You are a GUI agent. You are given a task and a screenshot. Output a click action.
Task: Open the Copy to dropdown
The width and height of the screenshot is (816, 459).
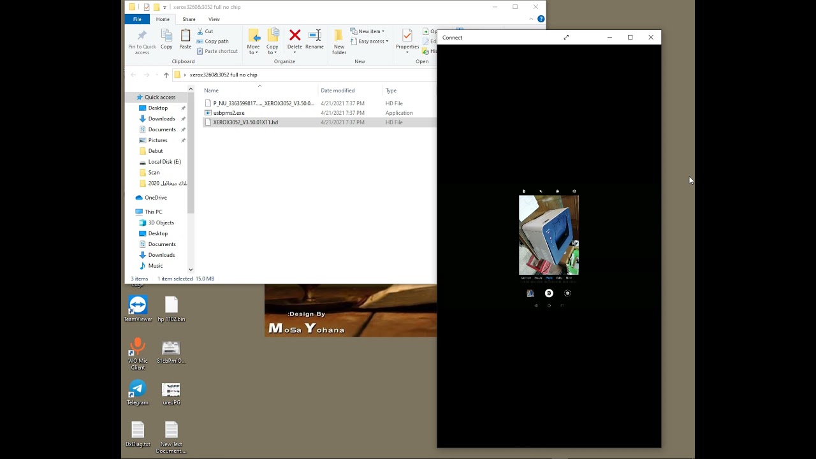(x=272, y=41)
